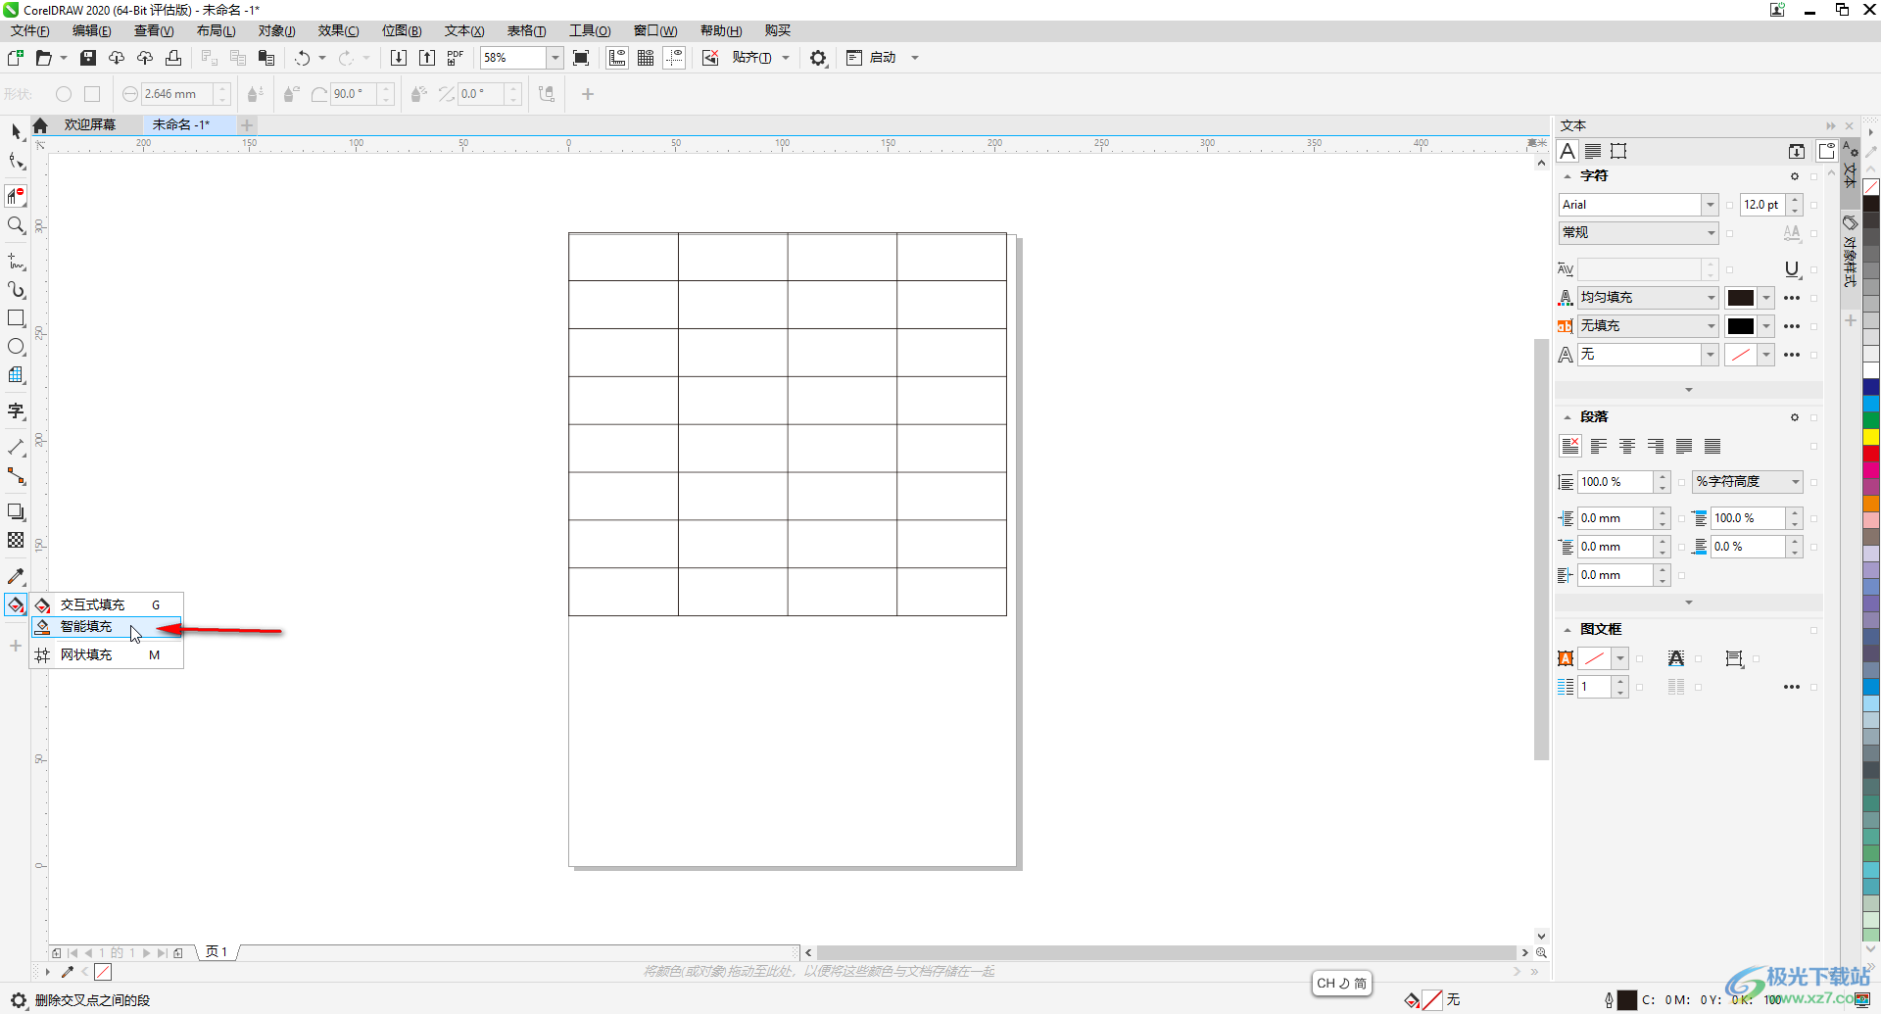Viewport: 1881px width, 1014px height.
Task: Select the Shape edit tool
Action: [x=16, y=161]
